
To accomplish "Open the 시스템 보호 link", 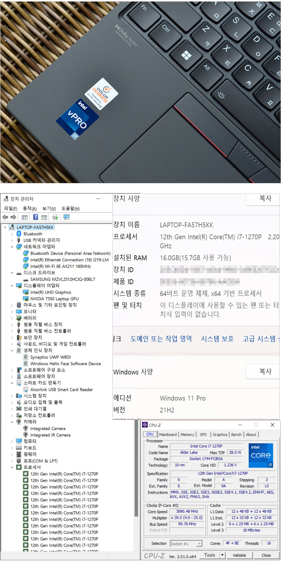I will click(x=217, y=339).
